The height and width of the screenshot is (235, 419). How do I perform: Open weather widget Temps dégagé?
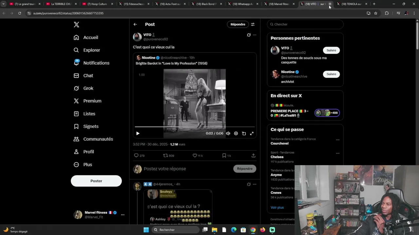coord(16,230)
